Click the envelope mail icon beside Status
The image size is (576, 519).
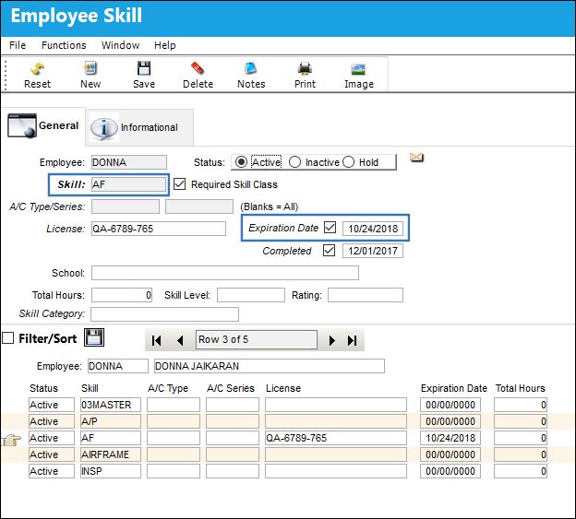[416, 158]
